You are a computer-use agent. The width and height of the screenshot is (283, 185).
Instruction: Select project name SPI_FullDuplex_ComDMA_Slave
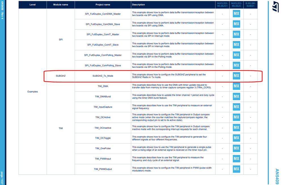coord(103,24)
